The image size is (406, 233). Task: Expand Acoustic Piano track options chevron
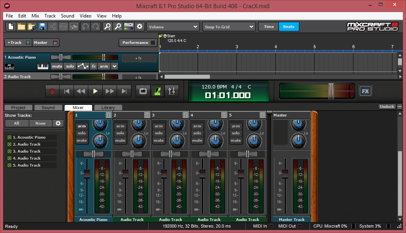(114, 66)
